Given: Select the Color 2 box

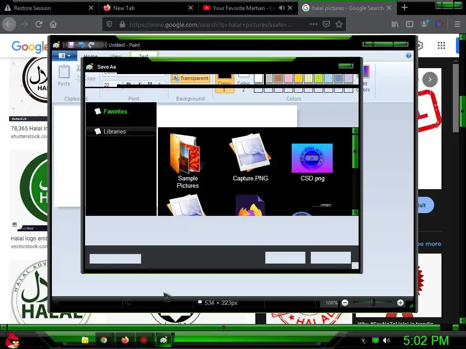Looking at the screenshot, I should point(243,83).
